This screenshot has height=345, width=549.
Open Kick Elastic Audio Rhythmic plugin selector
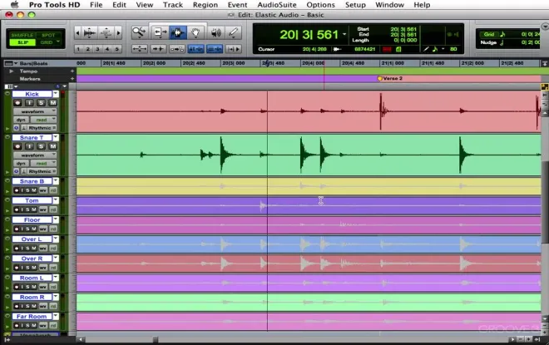[x=41, y=128]
